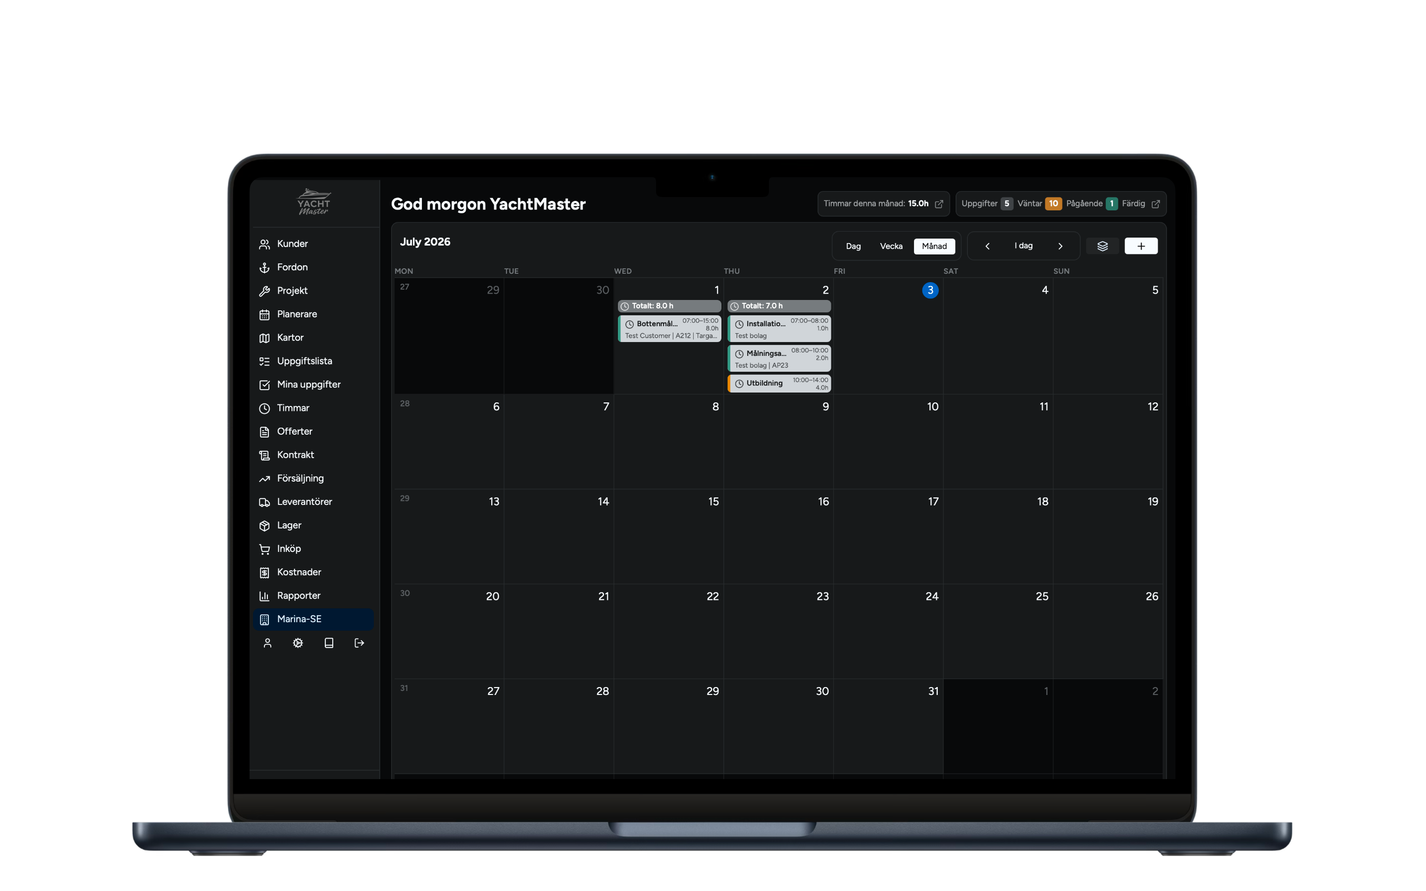Open Rapporter reports section
Screen dimensions: 1426x891
(313, 596)
